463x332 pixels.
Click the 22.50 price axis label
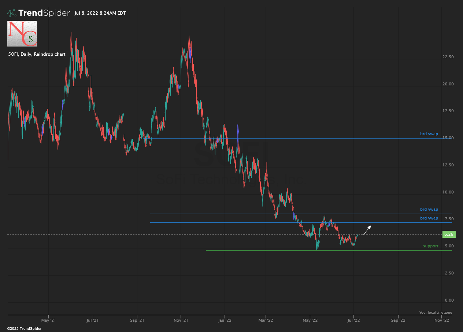click(x=448, y=57)
